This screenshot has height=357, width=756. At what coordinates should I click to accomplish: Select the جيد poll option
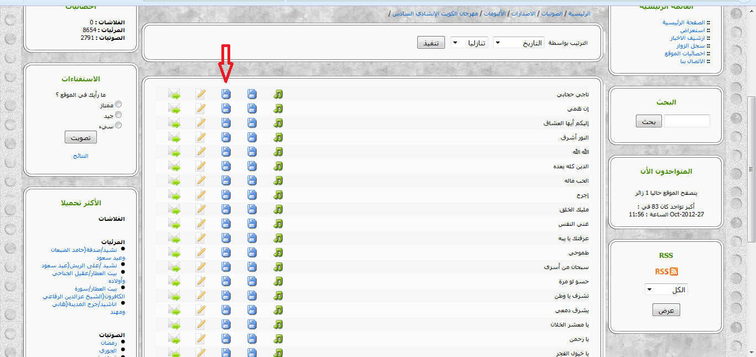118,115
